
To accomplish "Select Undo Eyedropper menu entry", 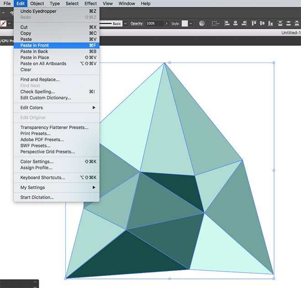I will point(39,11).
